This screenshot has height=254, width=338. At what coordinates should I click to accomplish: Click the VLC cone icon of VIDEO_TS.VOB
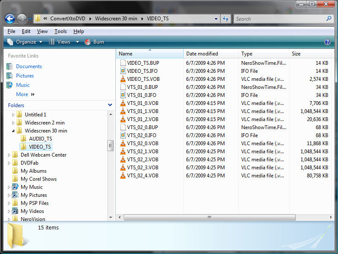tap(123, 79)
